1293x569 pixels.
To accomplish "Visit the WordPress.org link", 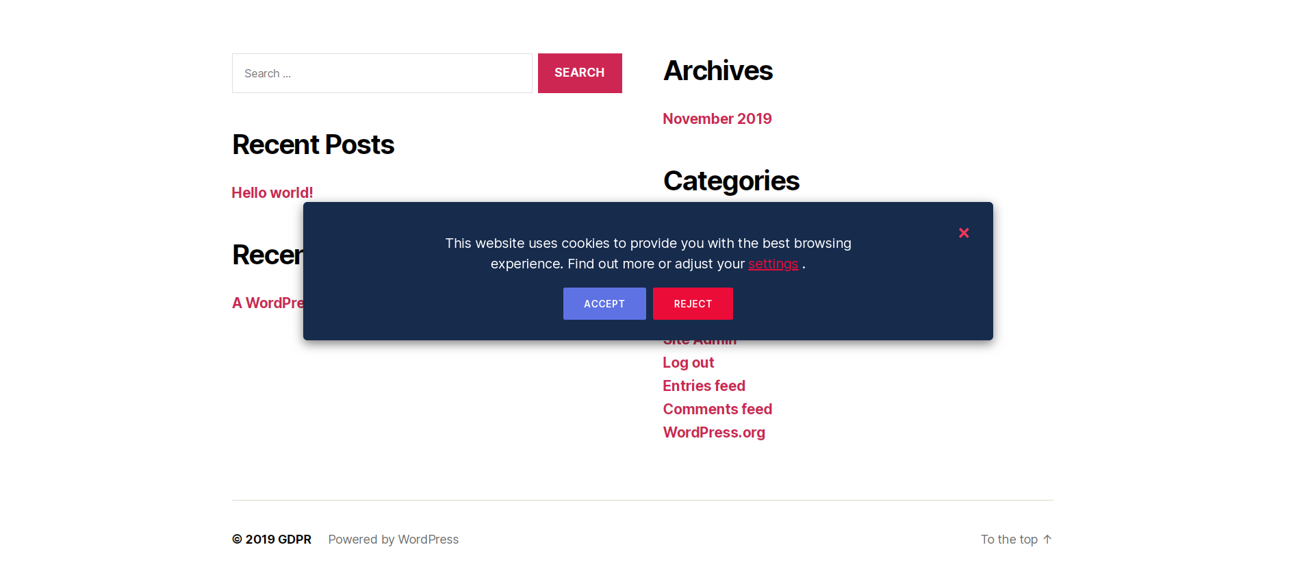I will point(714,433).
